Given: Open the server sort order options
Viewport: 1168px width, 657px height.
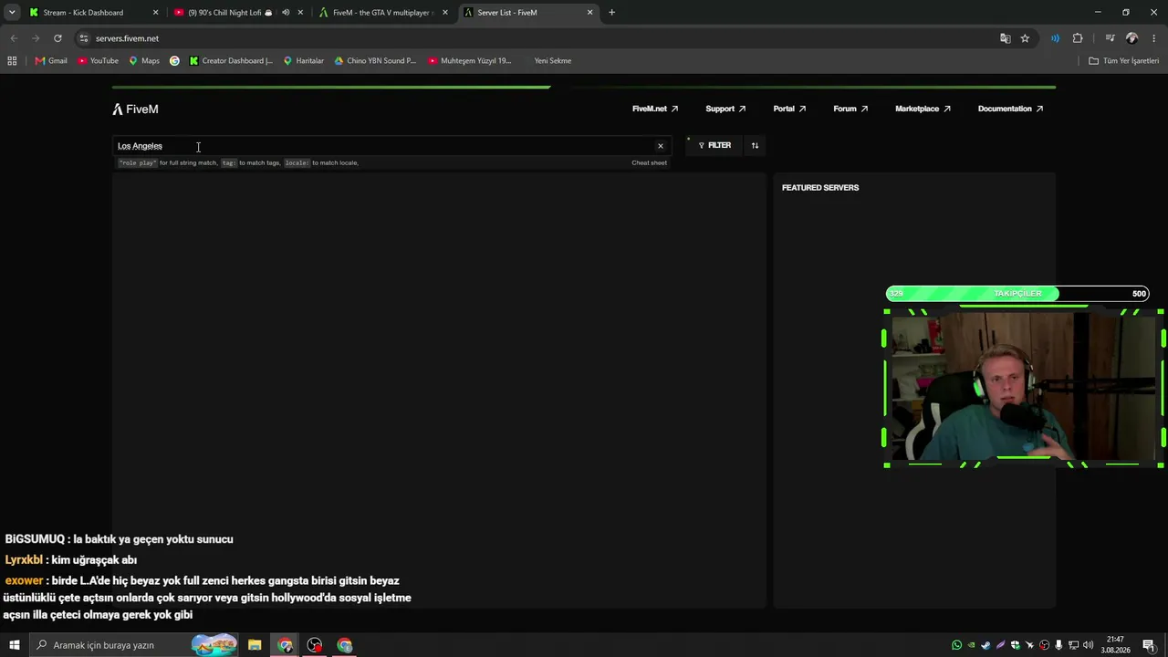Looking at the screenshot, I should pos(755,146).
